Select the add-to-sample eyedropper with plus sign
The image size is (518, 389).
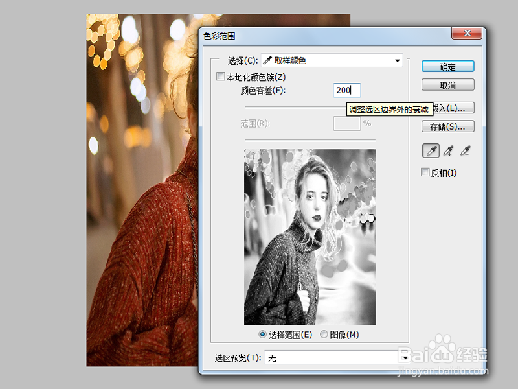447,150
